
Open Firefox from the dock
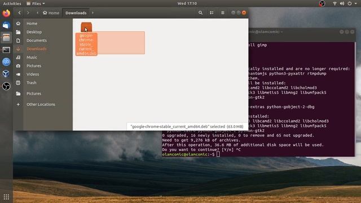click(6, 13)
